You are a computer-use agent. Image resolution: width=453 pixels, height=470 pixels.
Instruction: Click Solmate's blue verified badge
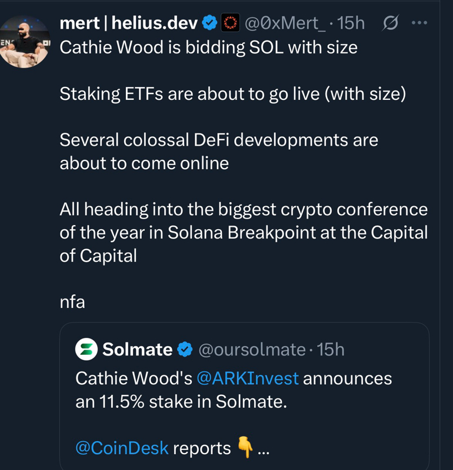(185, 350)
